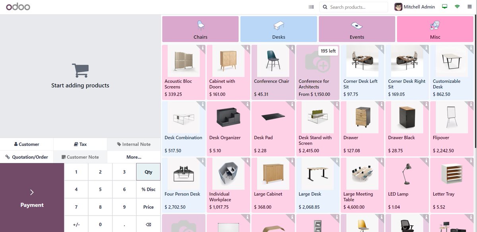Show info for Customizable Desk
The height and width of the screenshot is (232, 477).
click(471, 48)
